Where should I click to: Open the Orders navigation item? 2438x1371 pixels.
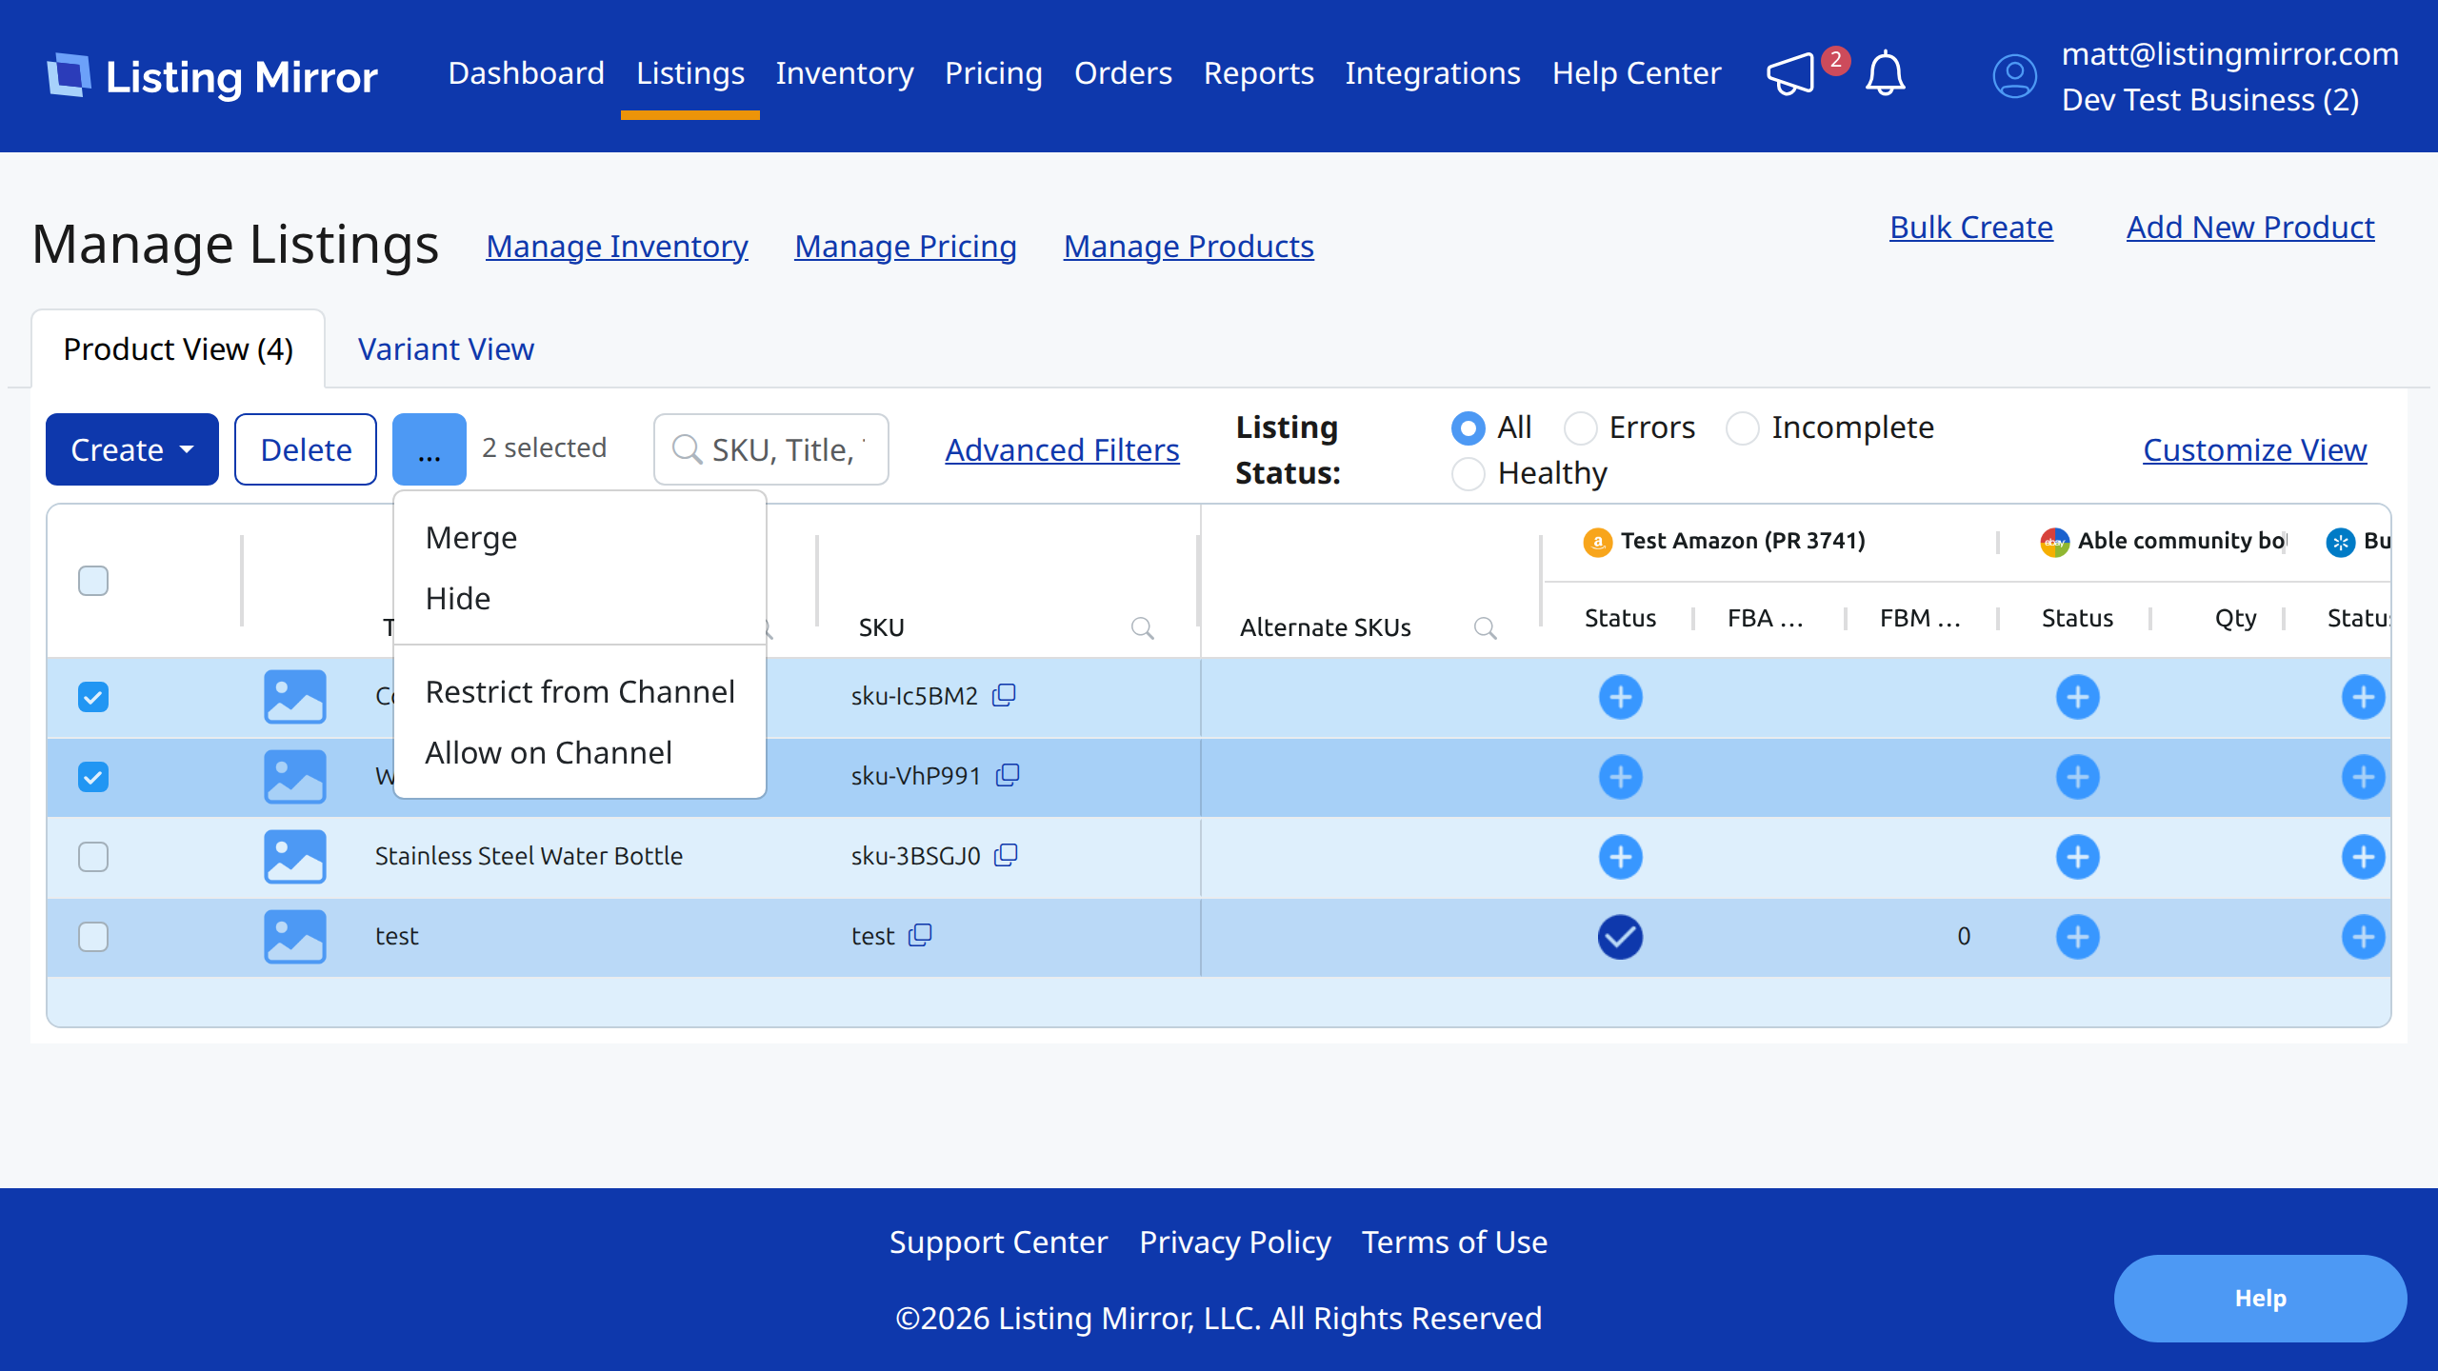[x=1123, y=73]
